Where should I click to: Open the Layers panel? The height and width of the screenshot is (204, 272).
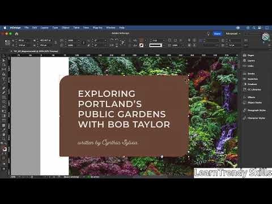(x=249, y=61)
